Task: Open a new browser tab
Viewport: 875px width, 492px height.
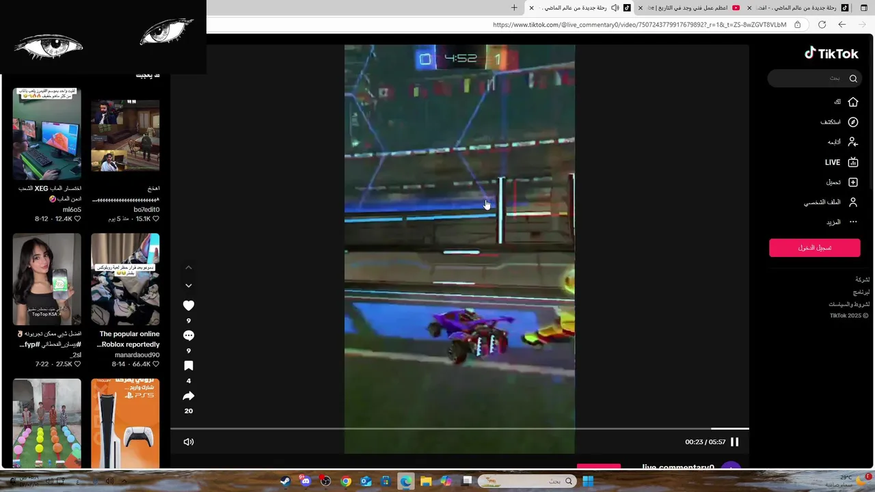Action: coord(514,8)
